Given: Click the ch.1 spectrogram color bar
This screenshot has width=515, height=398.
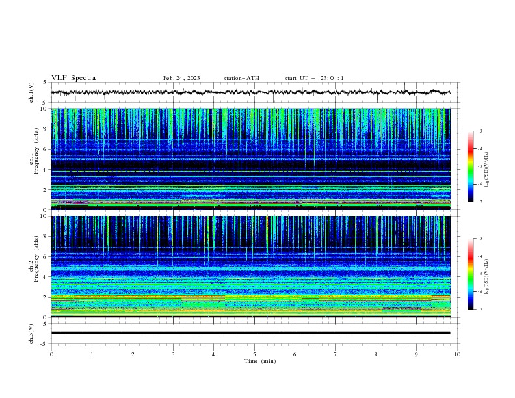Looking at the screenshot, I should 470,166.
